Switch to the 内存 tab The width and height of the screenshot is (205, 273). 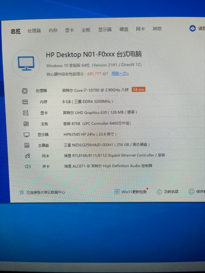(53, 30)
